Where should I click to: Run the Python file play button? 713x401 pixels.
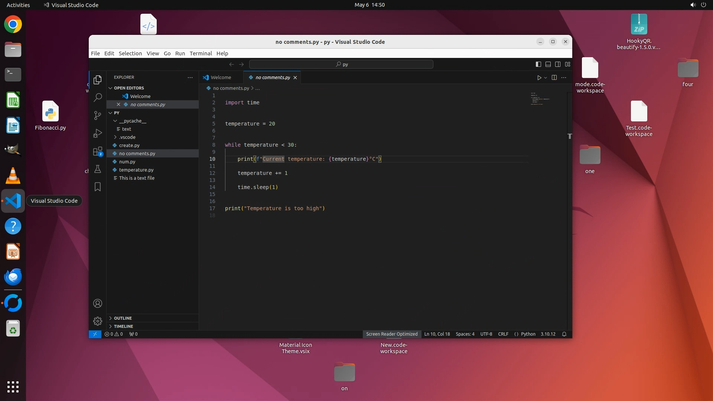pyautogui.click(x=539, y=78)
